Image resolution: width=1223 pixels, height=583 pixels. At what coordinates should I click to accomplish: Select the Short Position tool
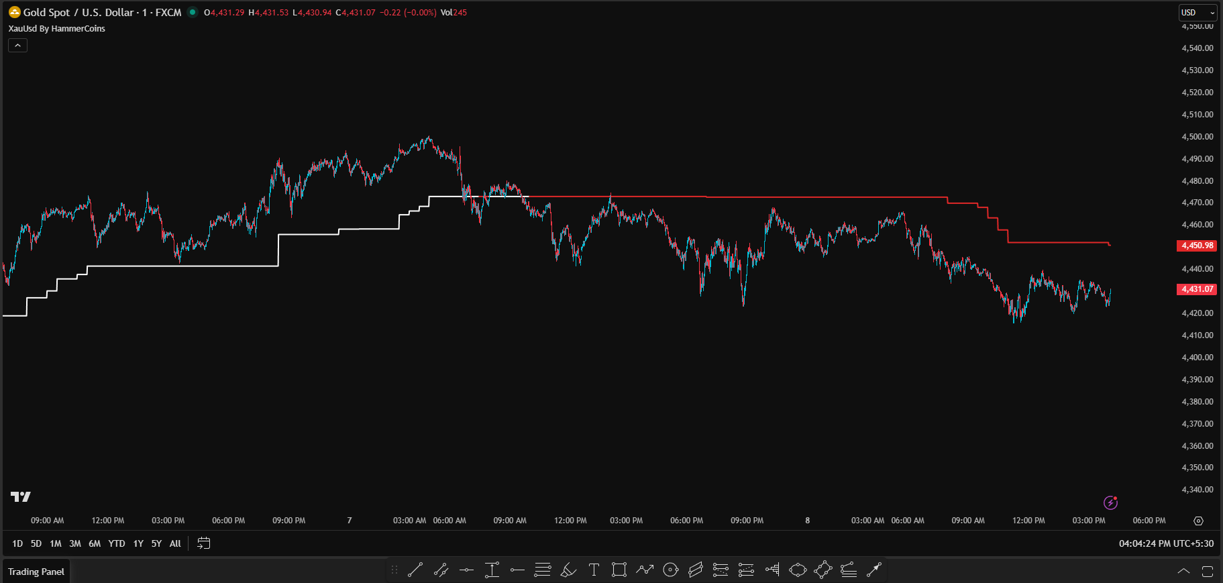click(746, 570)
